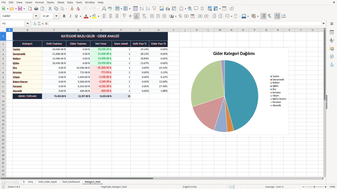
Task: Click the Save document icon
Action: [20, 9]
